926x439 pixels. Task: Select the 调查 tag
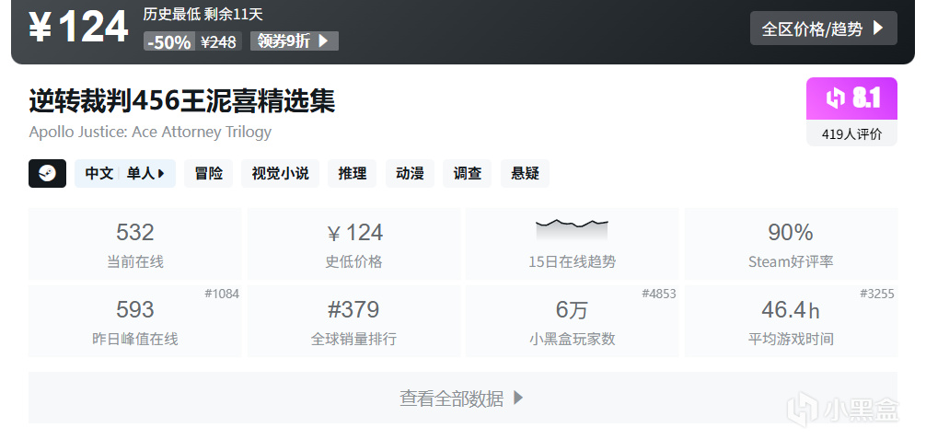(x=467, y=174)
